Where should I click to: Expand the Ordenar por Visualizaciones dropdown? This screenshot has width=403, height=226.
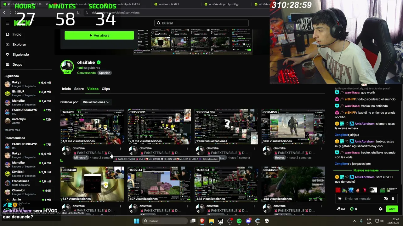coord(96,102)
